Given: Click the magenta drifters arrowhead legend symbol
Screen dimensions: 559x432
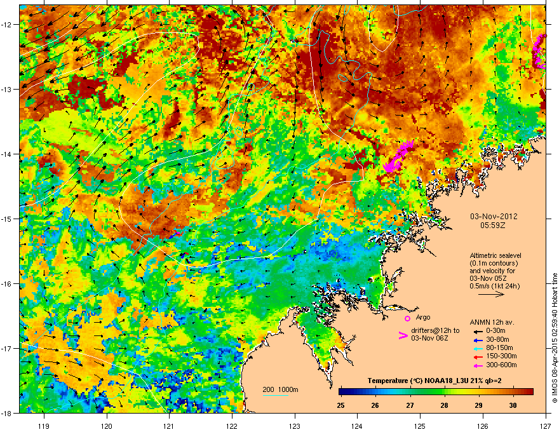Looking at the screenshot, I should pos(403,335).
